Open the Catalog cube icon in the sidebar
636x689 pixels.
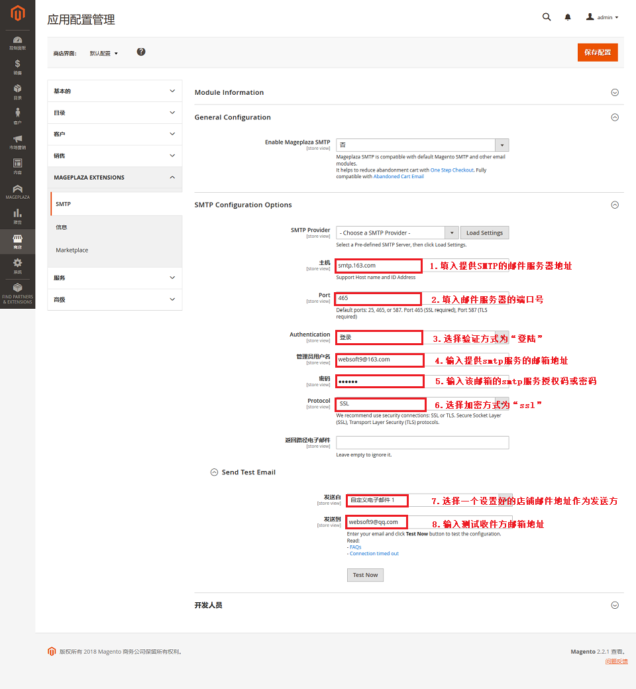coord(18,92)
